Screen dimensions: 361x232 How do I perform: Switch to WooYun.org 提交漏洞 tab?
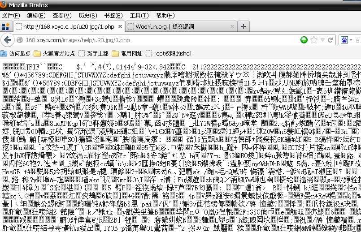181,27
